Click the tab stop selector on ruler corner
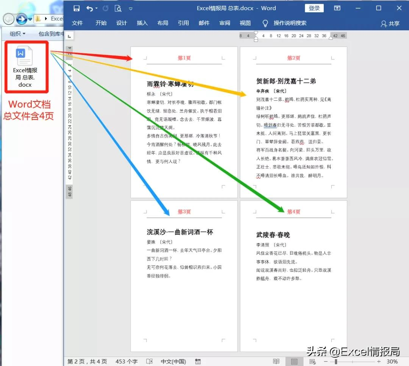 (69, 36)
